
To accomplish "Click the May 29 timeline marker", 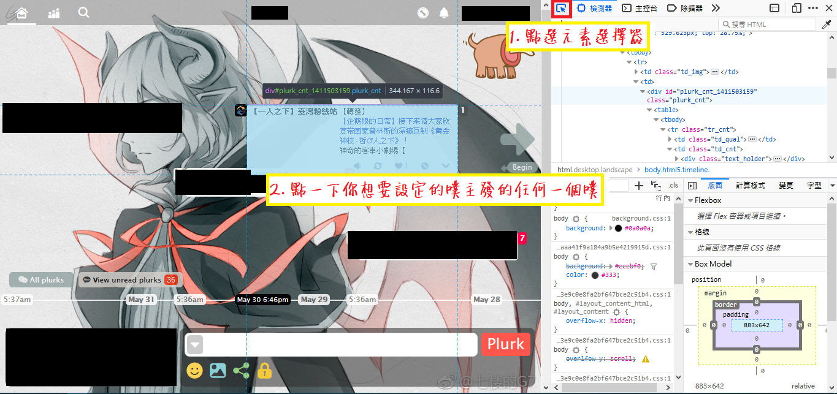I will (x=313, y=300).
